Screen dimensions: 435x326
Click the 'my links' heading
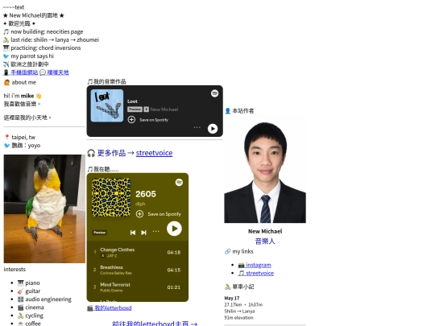pos(239,251)
